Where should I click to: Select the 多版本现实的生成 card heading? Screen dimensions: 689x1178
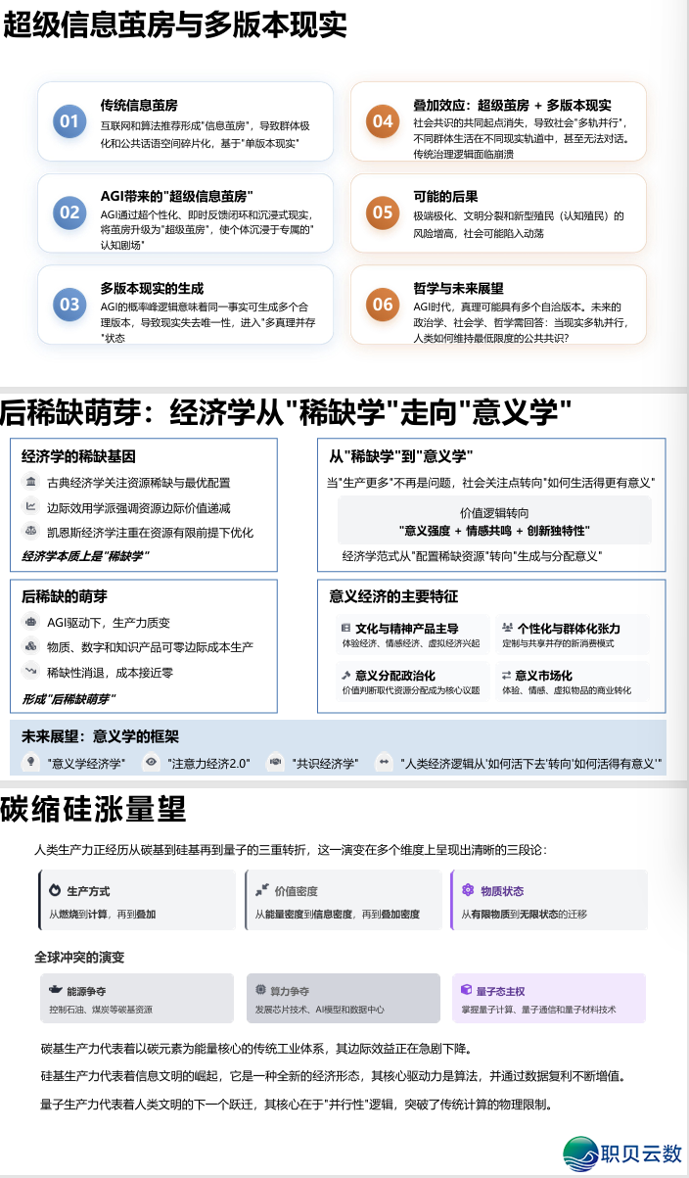pos(152,288)
